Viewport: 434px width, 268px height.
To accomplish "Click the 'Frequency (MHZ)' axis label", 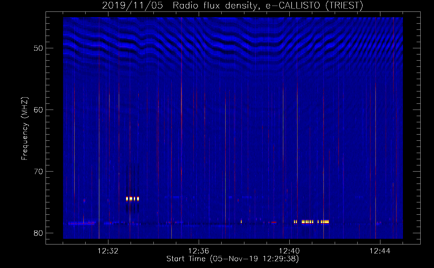I will pyautogui.click(x=24, y=129).
